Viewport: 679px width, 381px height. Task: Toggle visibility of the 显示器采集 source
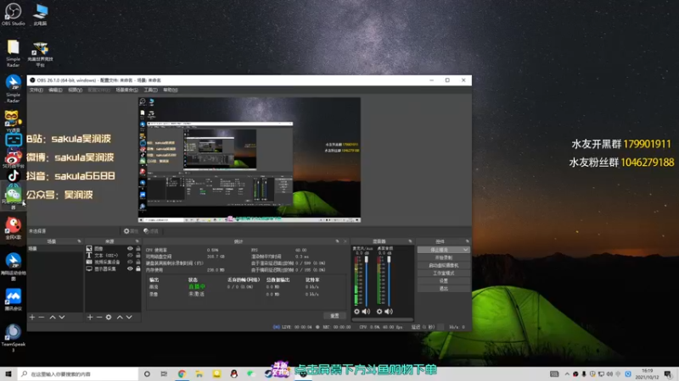pyautogui.click(x=130, y=268)
